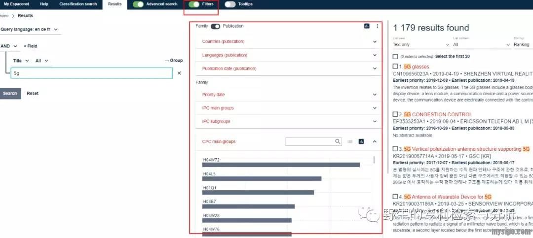Click the chart icon beside Family/Publication toggle
Image resolution: width=533 pixels, height=238 pixels.
367,26
